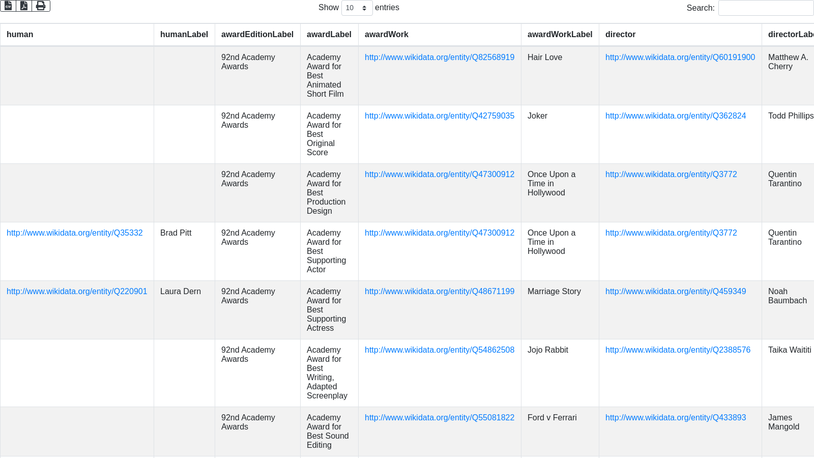Image resolution: width=814 pixels, height=458 pixels.
Task: Open the Ford v Ferrari awardWork link Q55081822
Action: 440,418
